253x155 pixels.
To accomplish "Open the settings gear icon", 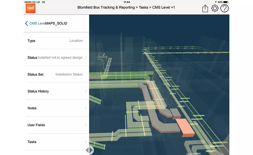I will [x=215, y=8].
